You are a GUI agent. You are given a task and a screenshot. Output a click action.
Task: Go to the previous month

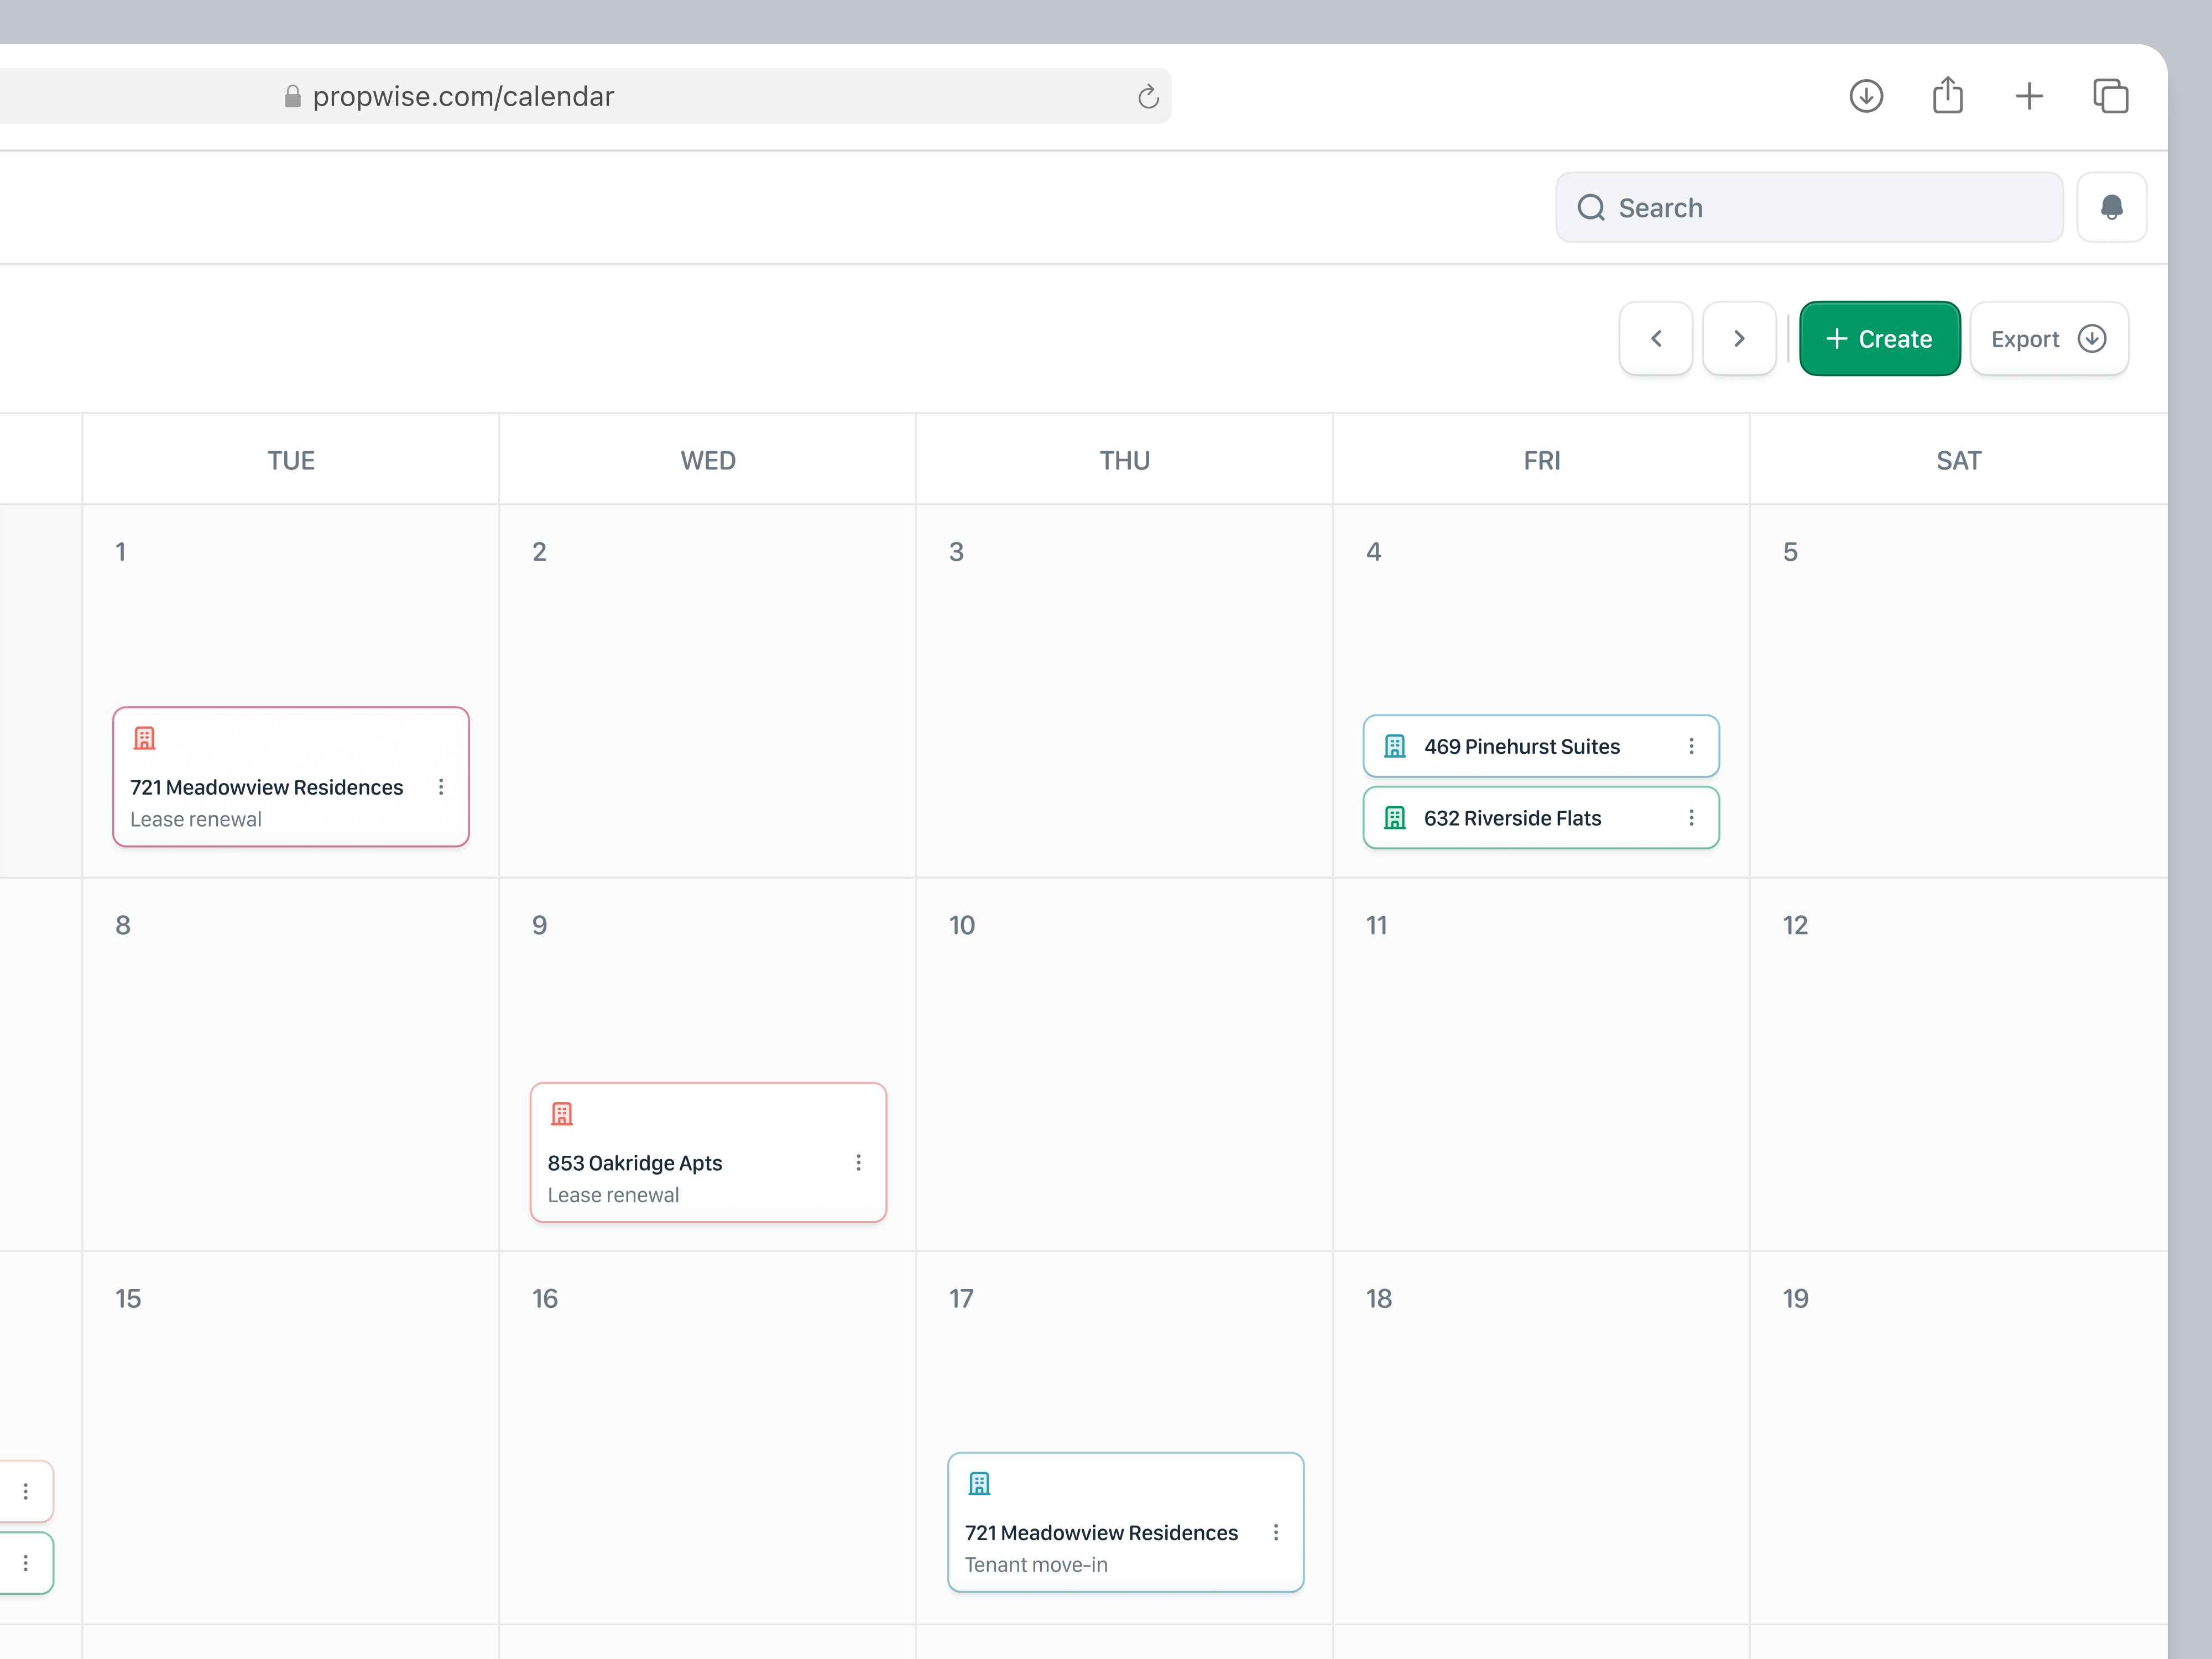pos(1656,339)
